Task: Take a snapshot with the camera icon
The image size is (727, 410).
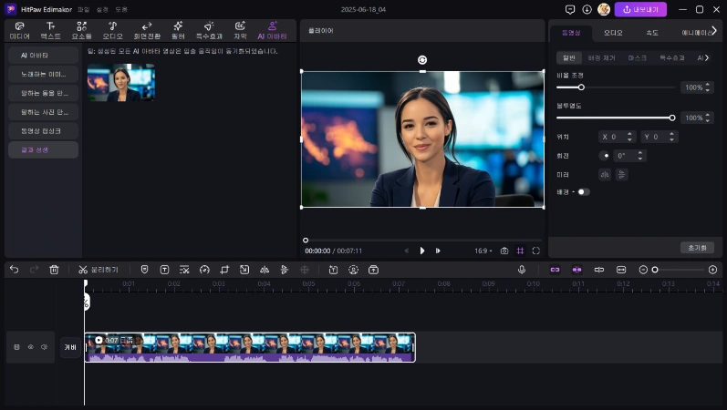Action: coord(504,251)
